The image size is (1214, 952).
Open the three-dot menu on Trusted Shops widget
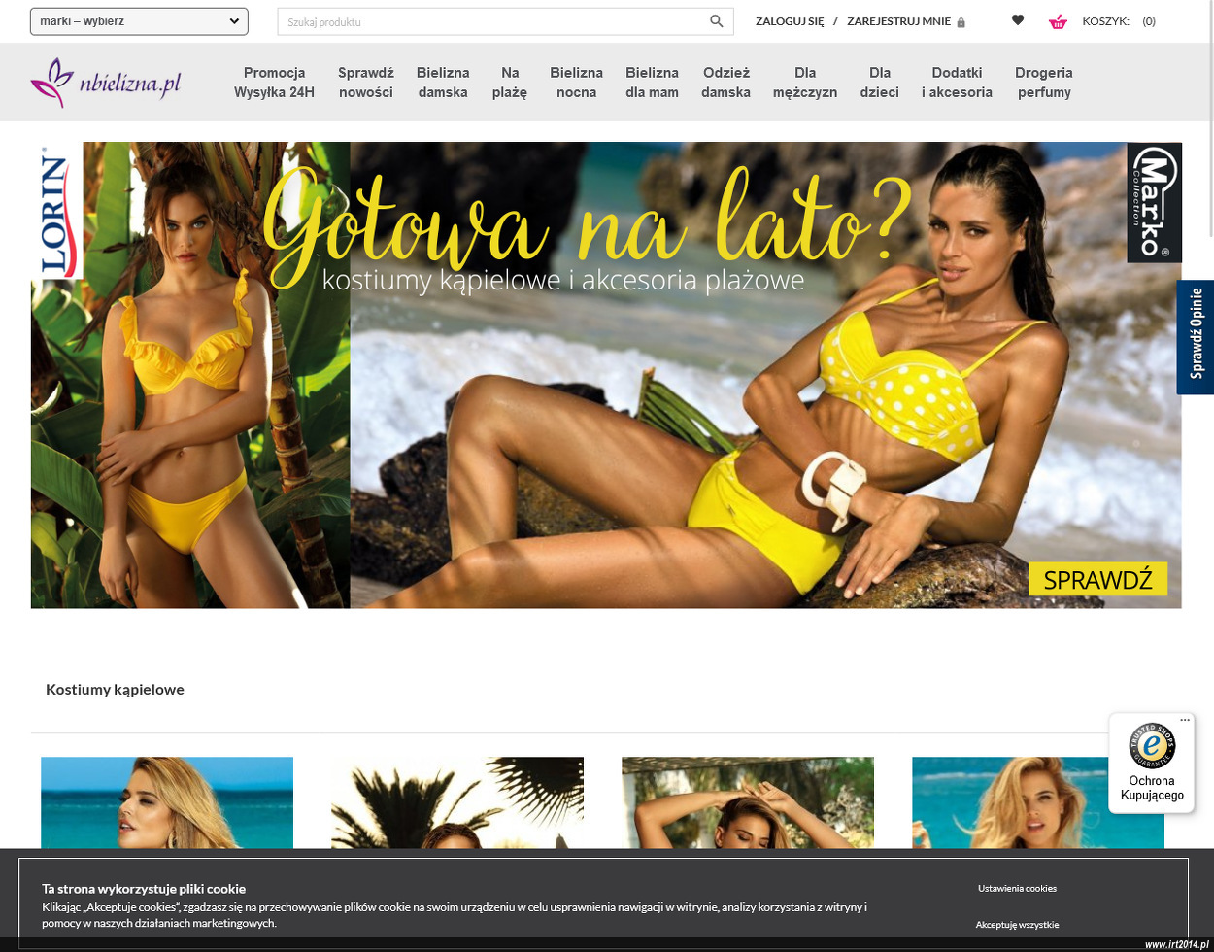coord(1185,720)
